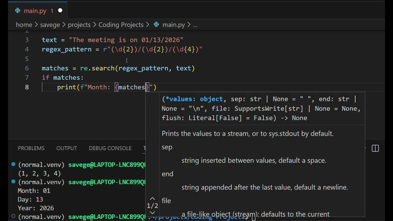Click the regex string on line 4
The image size is (393, 221).
153,49
